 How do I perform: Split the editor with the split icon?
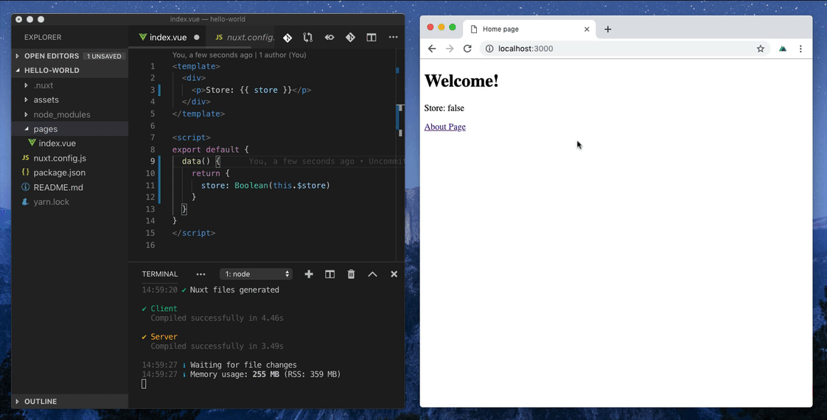pos(371,38)
